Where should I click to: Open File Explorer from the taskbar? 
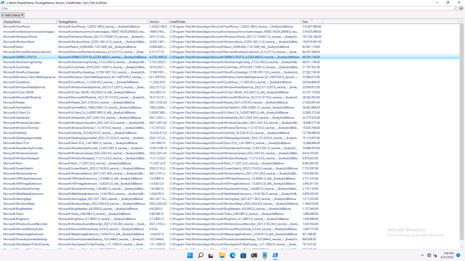coord(222,256)
